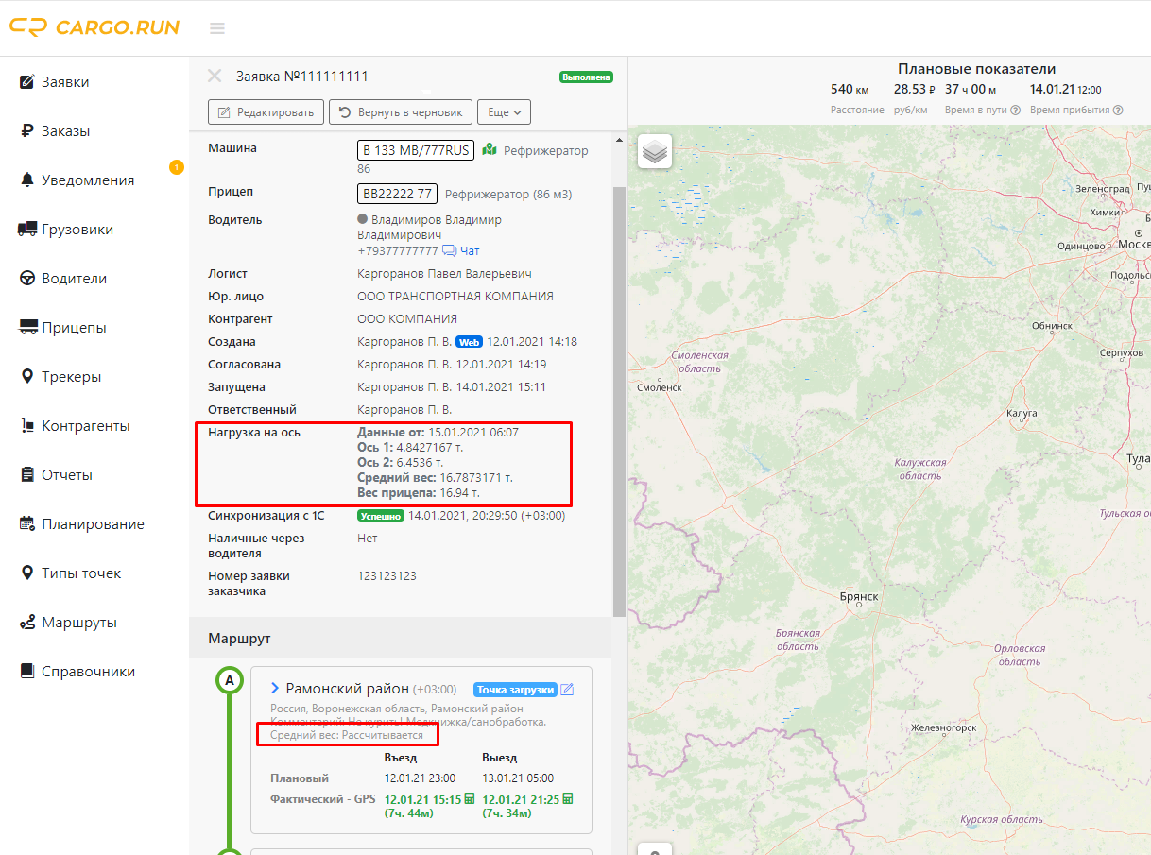Expand Рамонский район route point
The height and width of the screenshot is (855, 1151).
click(x=275, y=689)
